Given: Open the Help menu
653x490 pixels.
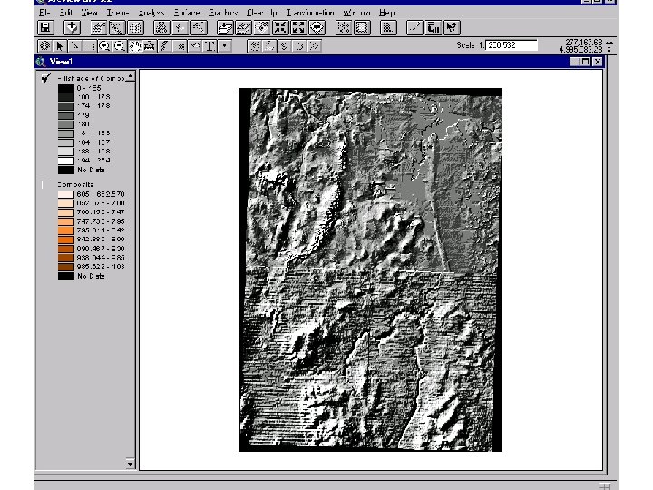Looking at the screenshot, I should click(386, 13).
